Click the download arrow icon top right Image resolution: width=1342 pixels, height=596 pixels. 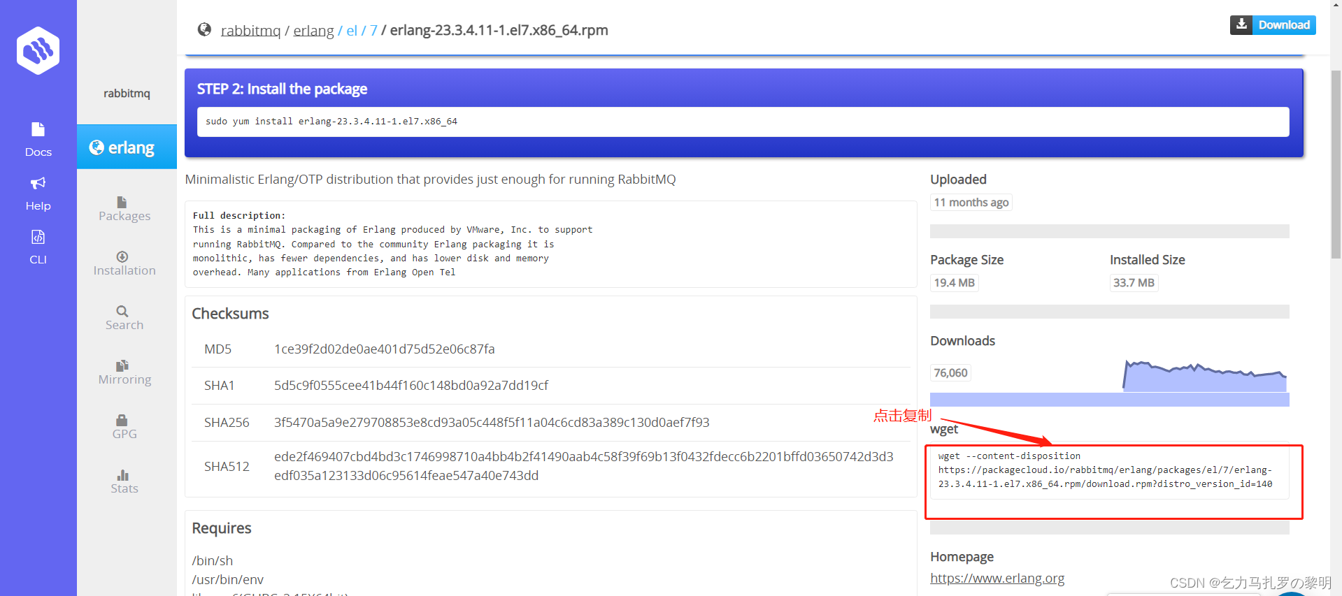pos(1241,24)
